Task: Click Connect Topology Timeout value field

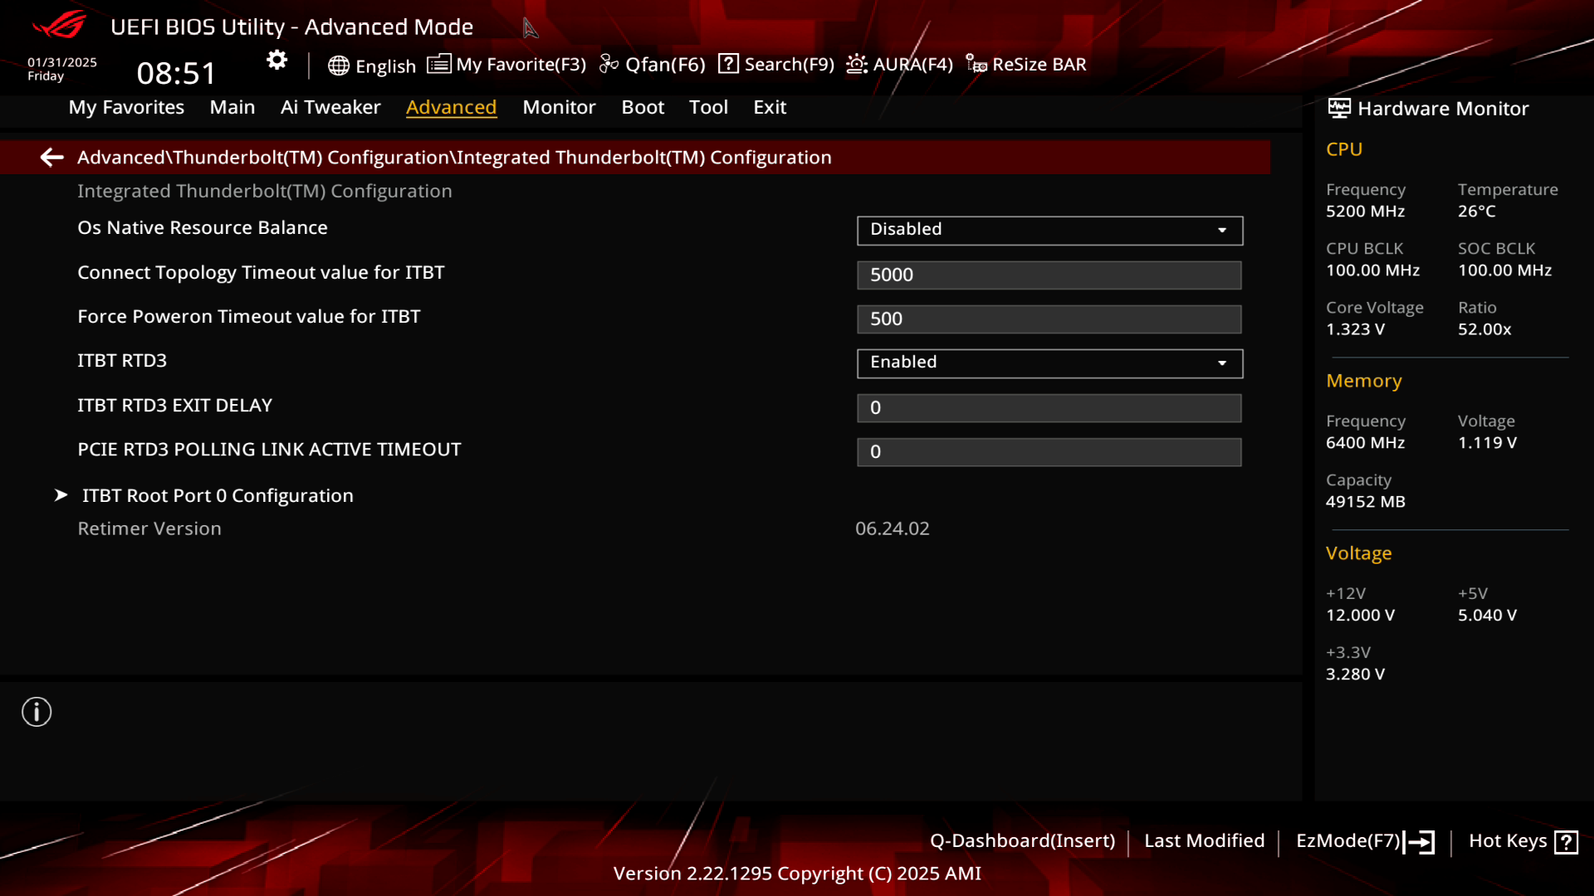Action: point(1049,275)
